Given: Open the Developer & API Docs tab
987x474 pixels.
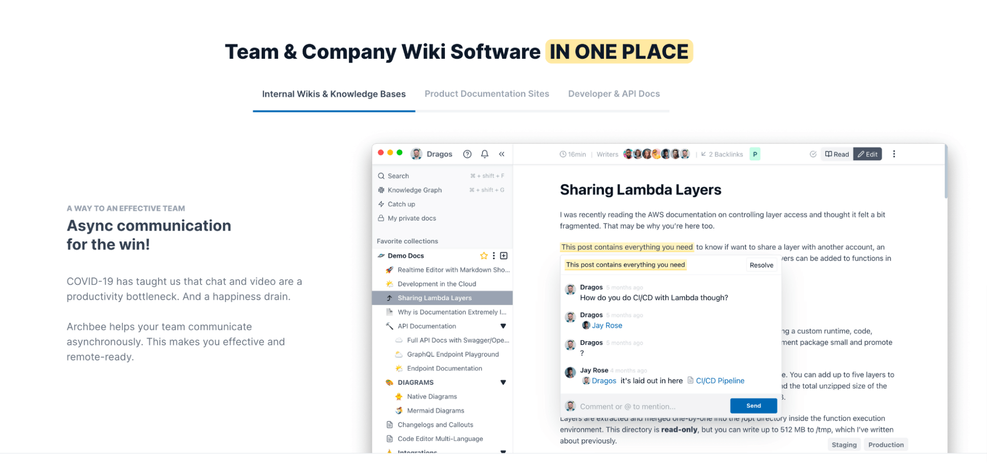Looking at the screenshot, I should 614,93.
